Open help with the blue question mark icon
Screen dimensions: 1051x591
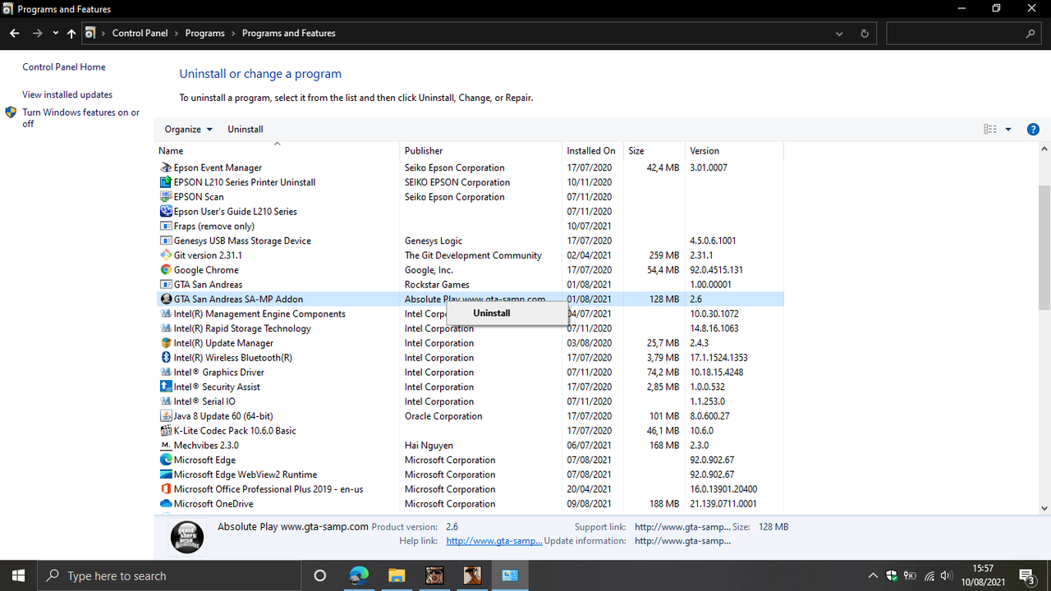coord(1033,129)
